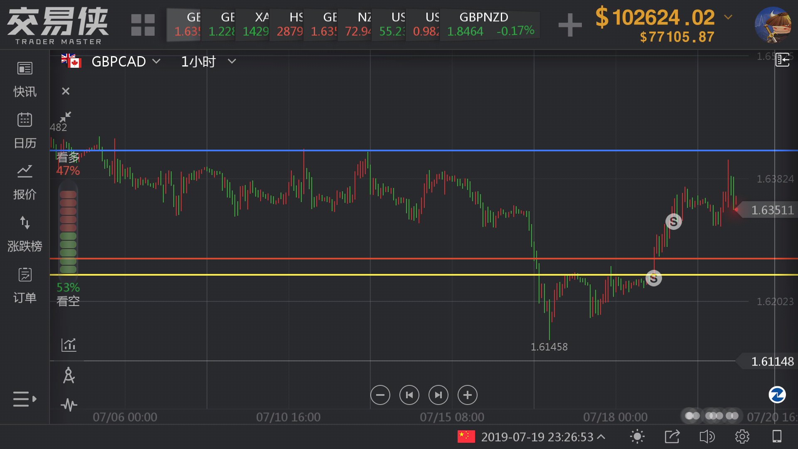Expand the bottom-left side menu
This screenshot has width=798, height=449.
(x=25, y=399)
